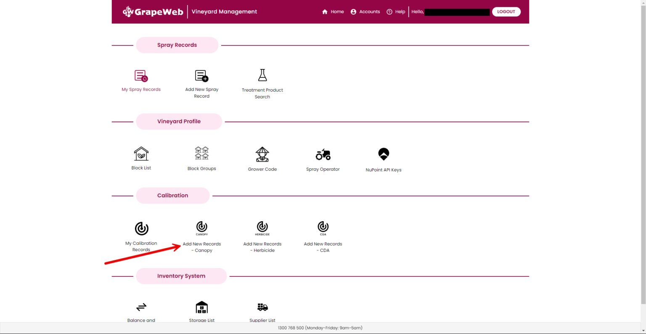Viewport: 646px width, 334px height.
Task: Click the Vineyard Profile section heading
Action: [x=179, y=122]
